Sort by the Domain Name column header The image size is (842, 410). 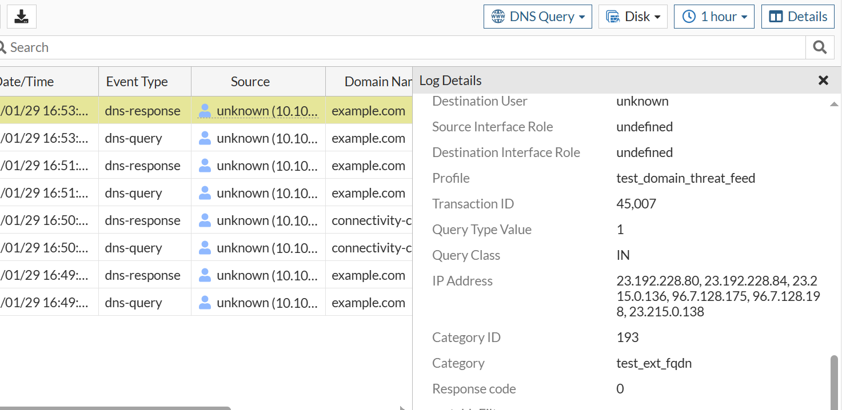pyautogui.click(x=369, y=82)
